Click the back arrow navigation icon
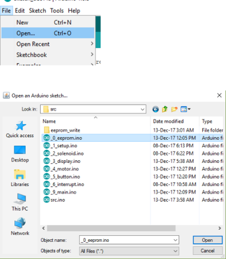Image resolution: width=226 pixels, height=259 pixels. coord(155,109)
